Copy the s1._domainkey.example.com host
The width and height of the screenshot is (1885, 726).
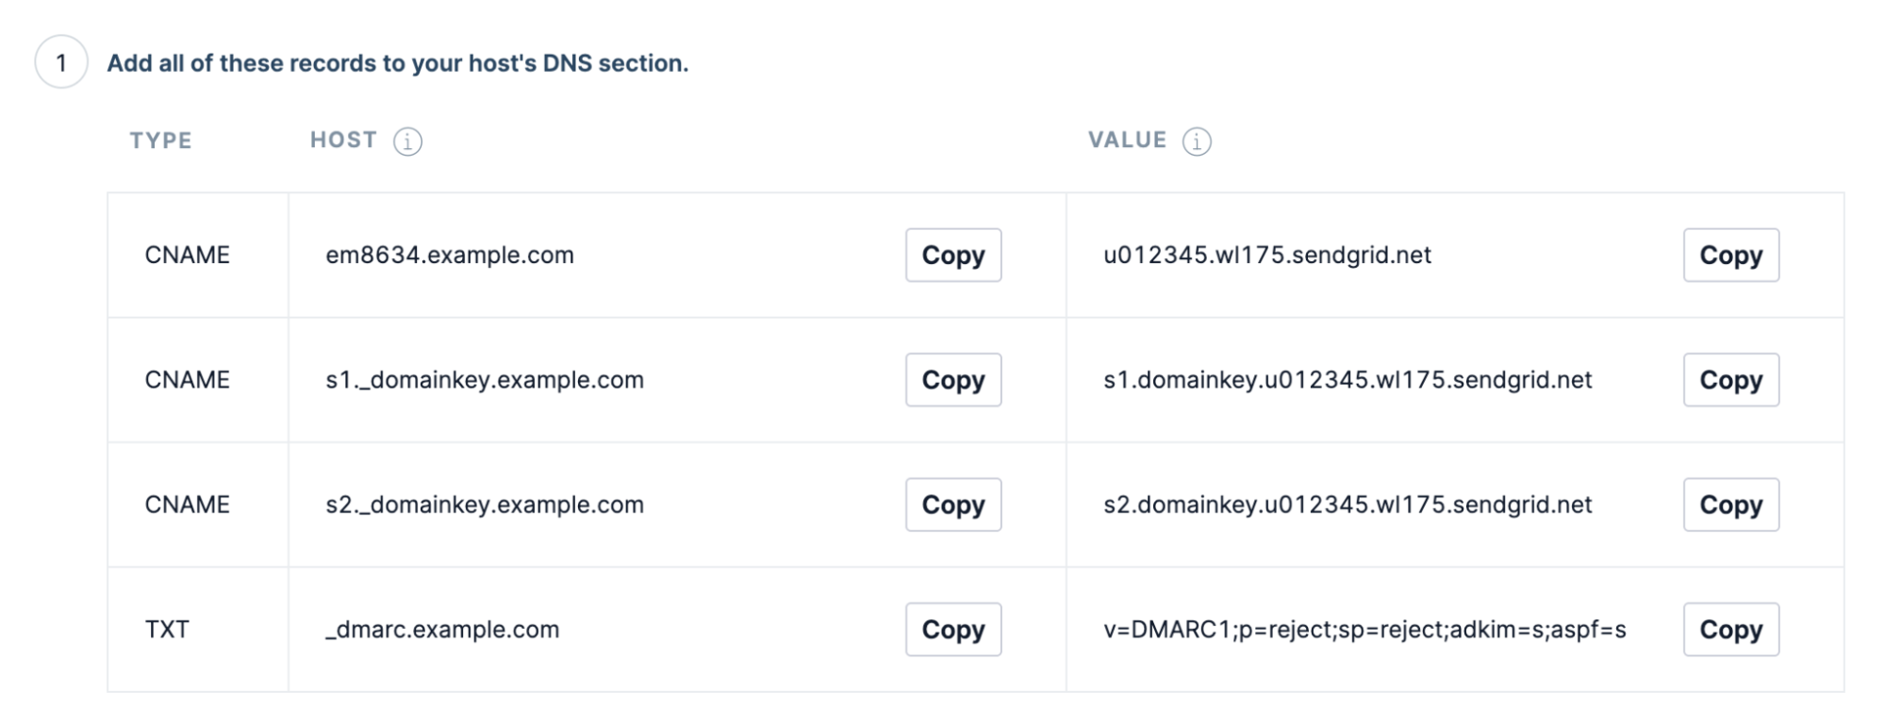[952, 380]
